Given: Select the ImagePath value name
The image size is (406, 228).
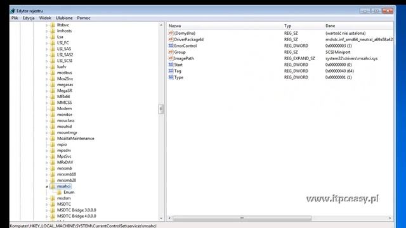Looking at the screenshot, I should tap(184, 58).
